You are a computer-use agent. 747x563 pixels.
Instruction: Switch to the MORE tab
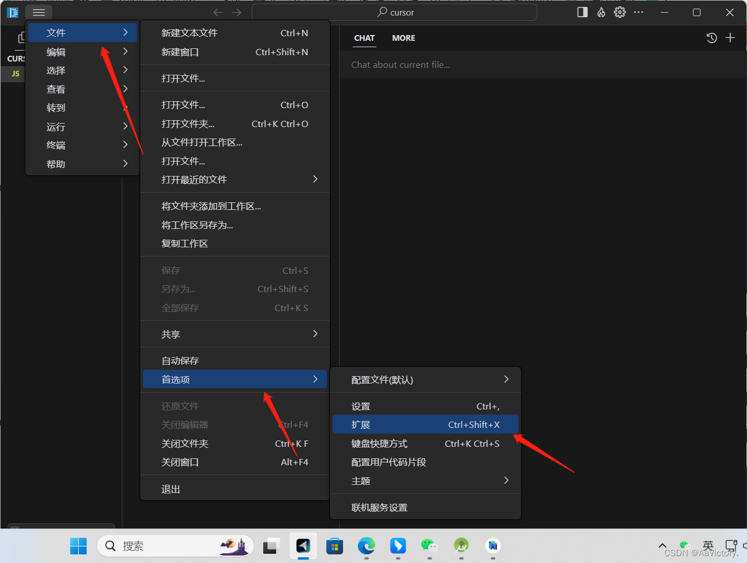point(403,38)
